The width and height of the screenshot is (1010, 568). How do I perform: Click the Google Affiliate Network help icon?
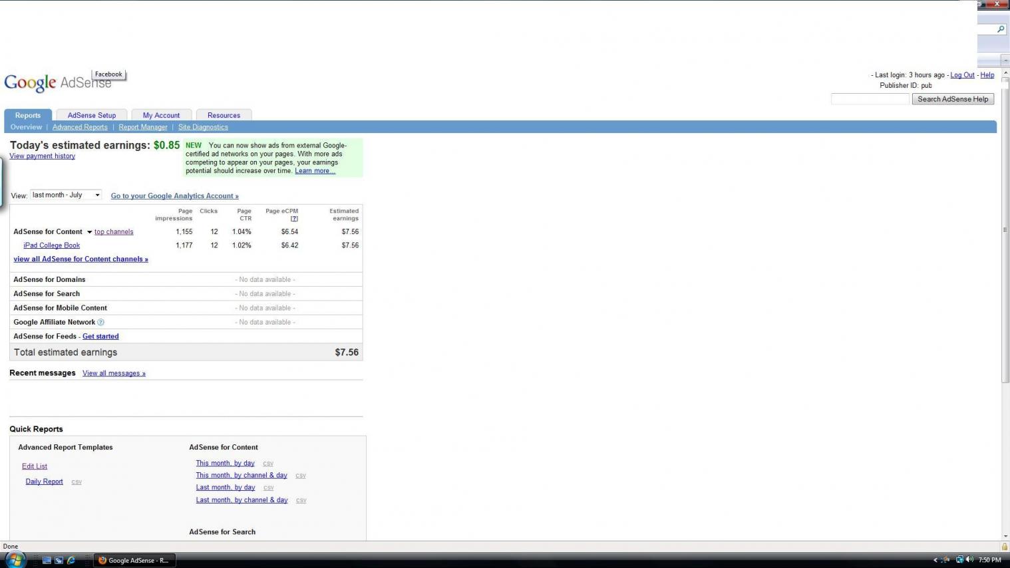(101, 323)
